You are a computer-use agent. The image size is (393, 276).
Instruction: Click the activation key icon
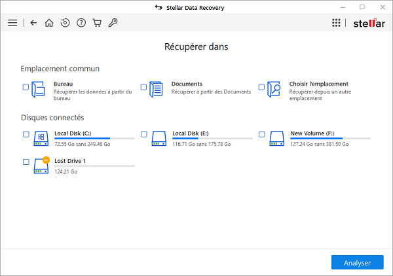(113, 23)
